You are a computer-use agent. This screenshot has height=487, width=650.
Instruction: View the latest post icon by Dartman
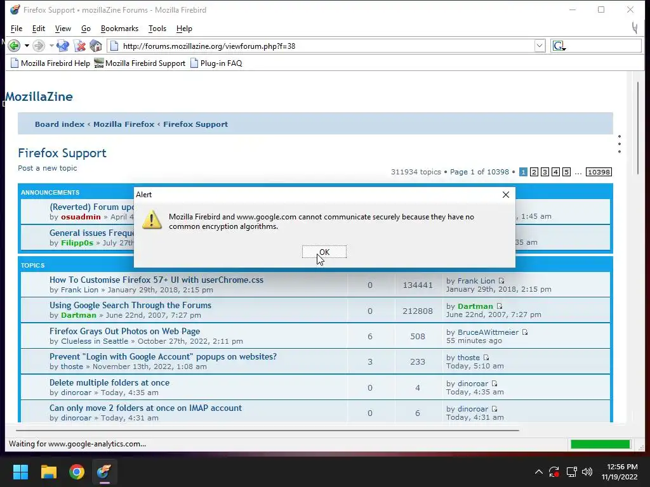[499, 306]
